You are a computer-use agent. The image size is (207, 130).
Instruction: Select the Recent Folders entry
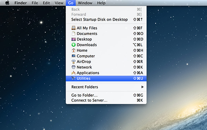click(x=106, y=87)
